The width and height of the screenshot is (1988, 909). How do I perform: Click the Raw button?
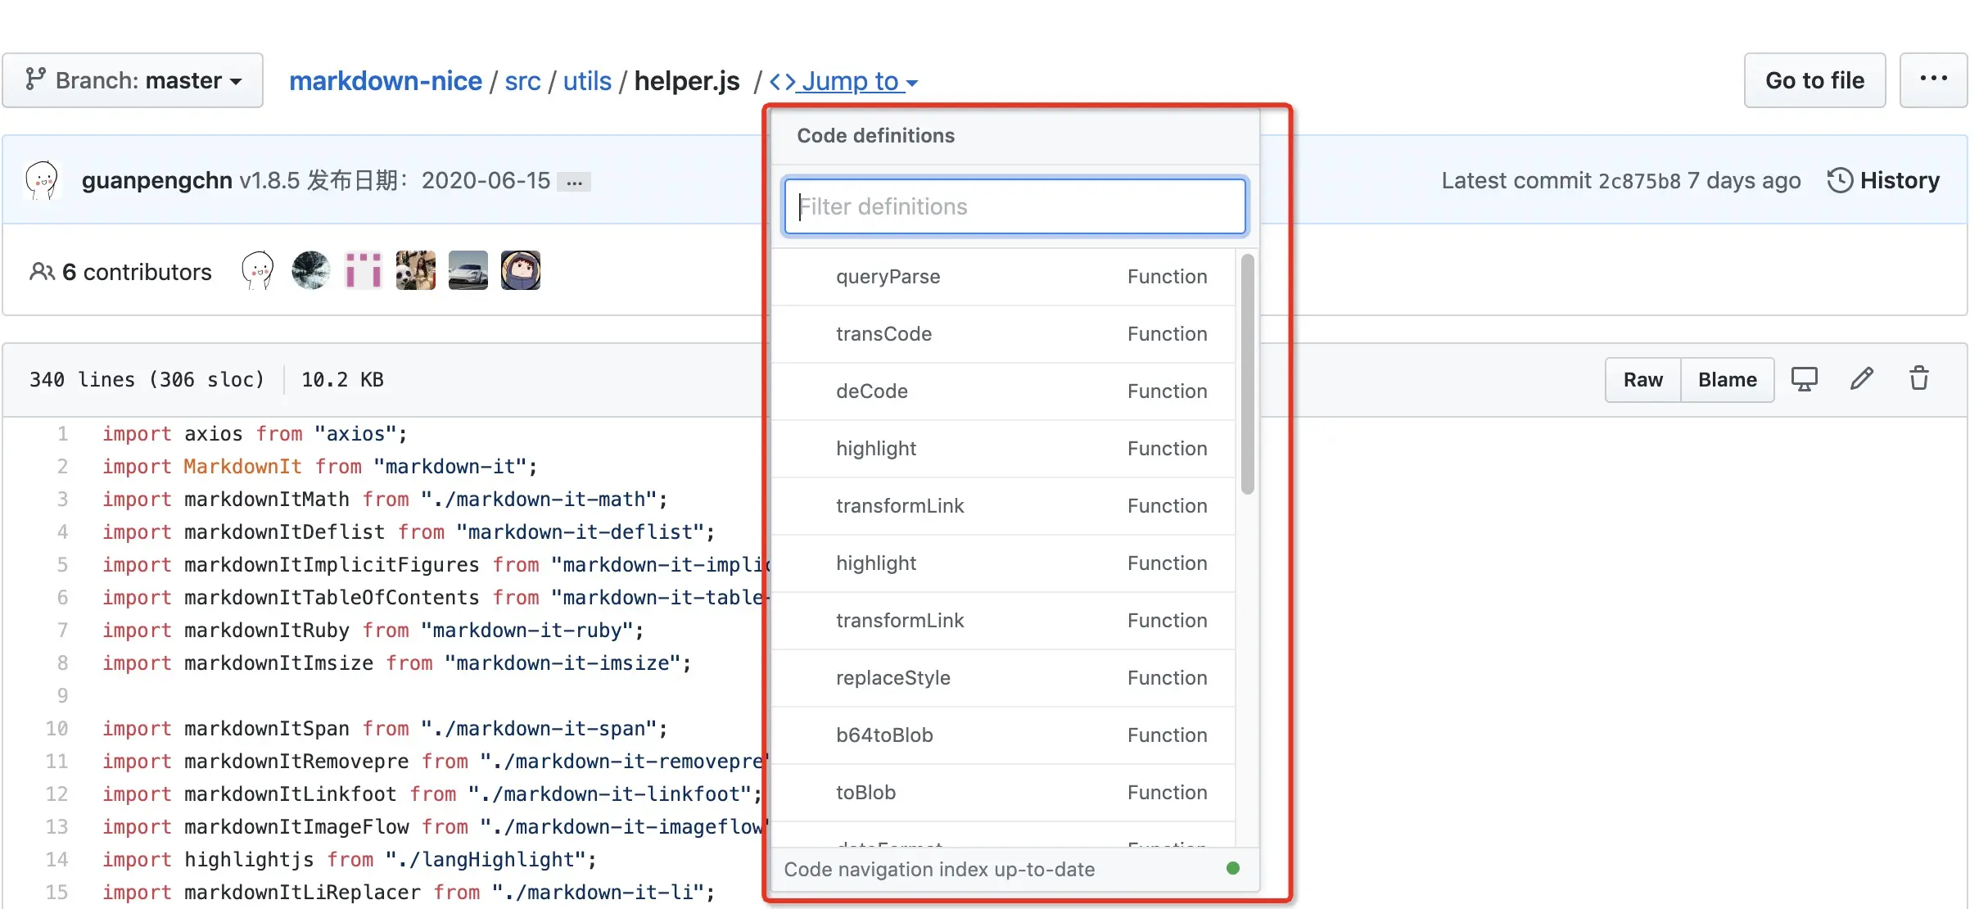pos(1642,380)
